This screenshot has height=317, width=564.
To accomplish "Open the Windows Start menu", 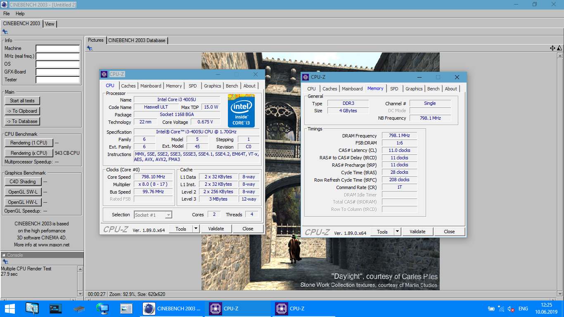I will point(9,308).
